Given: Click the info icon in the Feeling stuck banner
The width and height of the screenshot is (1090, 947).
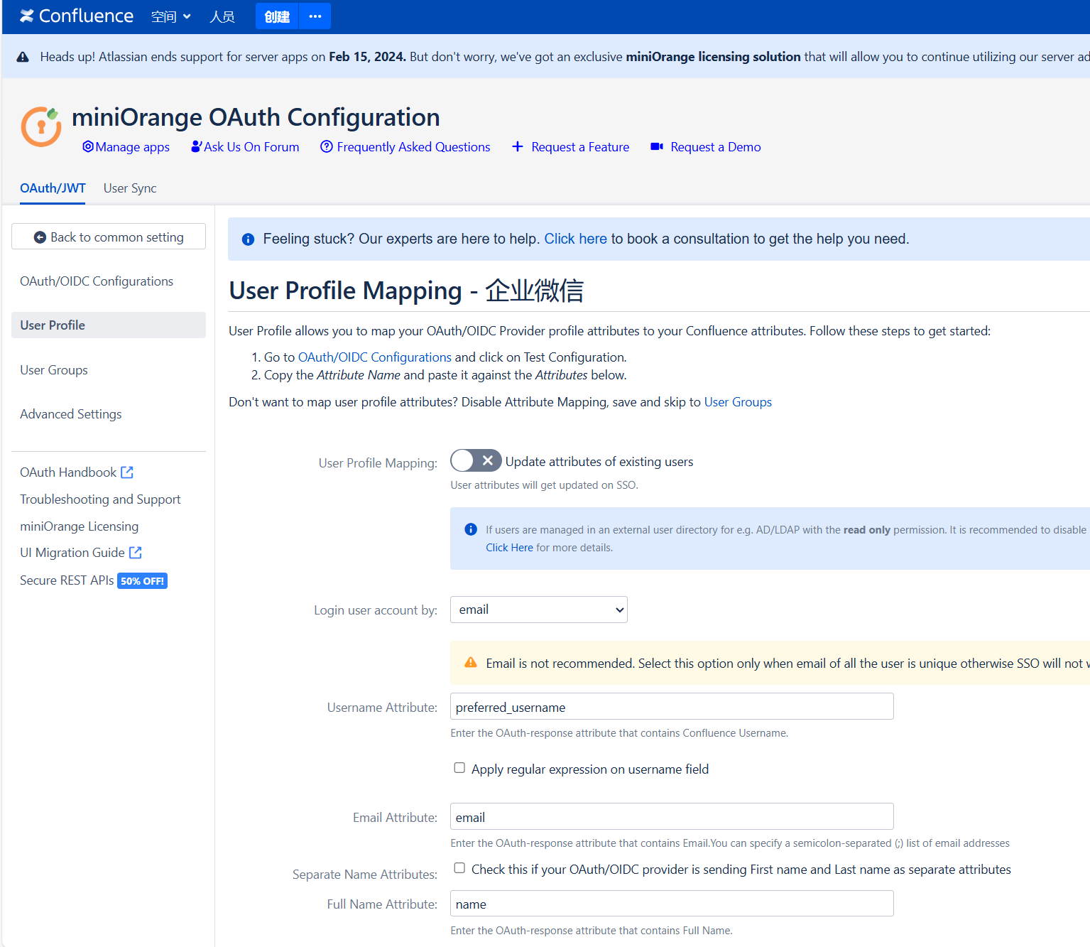Looking at the screenshot, I should tap(248, 239).
